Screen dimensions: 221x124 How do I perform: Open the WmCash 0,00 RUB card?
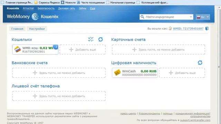coord(135,73)
